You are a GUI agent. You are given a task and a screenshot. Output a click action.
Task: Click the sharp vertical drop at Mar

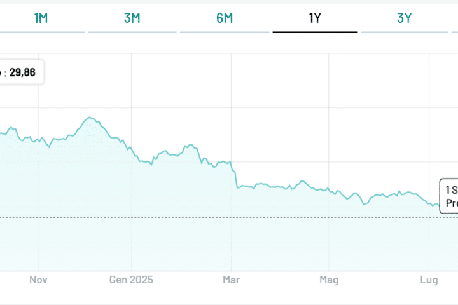235,177
